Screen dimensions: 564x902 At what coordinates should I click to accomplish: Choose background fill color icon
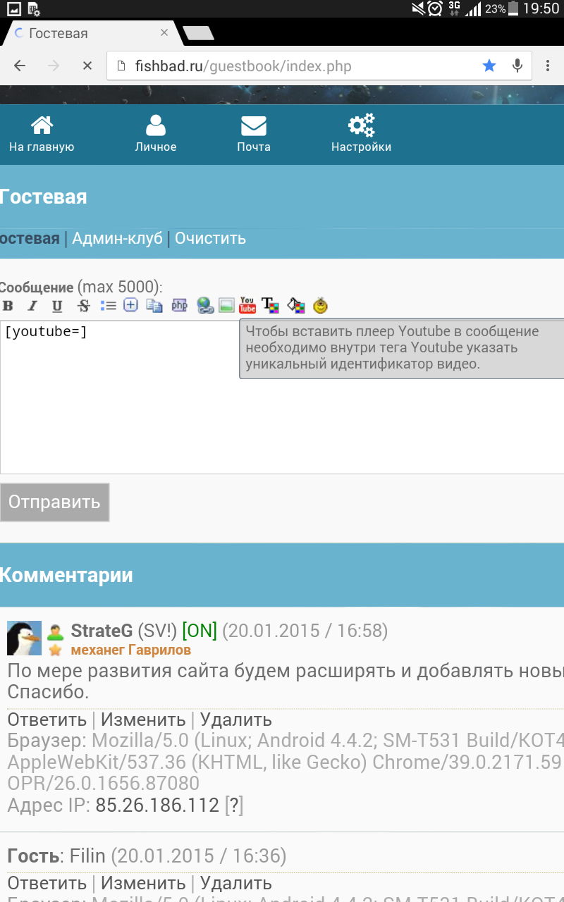click(x=296, y=305)
